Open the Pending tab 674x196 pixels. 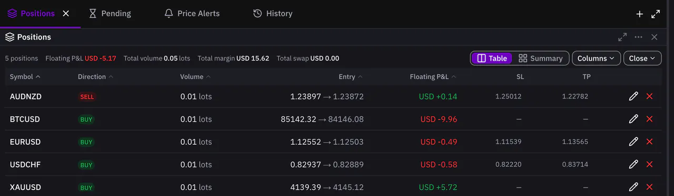point(110,13)
